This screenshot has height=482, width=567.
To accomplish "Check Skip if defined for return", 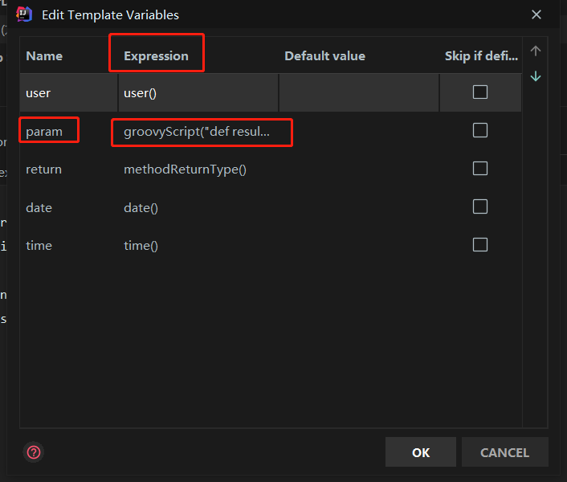I will click(480, 169).
